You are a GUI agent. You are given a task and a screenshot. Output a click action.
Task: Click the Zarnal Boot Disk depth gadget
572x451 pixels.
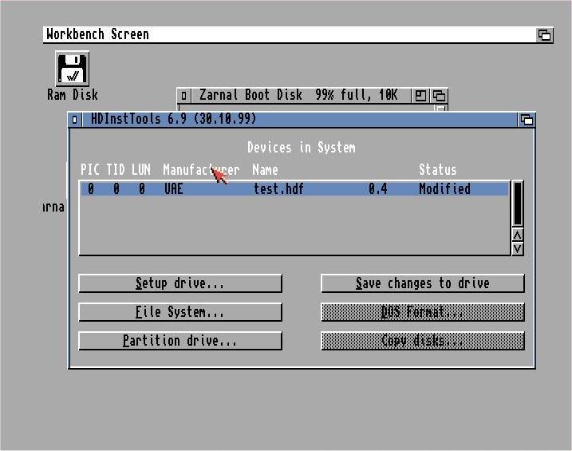tap(439, 96)
